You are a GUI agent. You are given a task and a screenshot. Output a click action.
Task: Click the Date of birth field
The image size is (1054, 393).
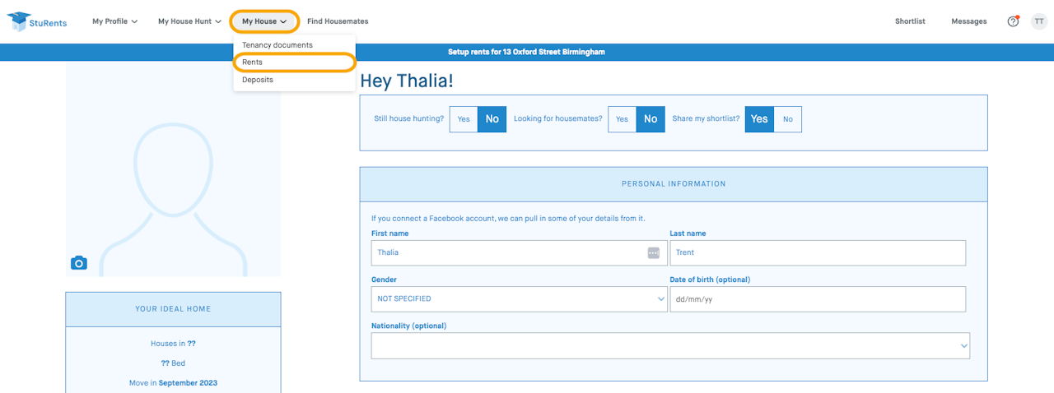click(818, 299)
